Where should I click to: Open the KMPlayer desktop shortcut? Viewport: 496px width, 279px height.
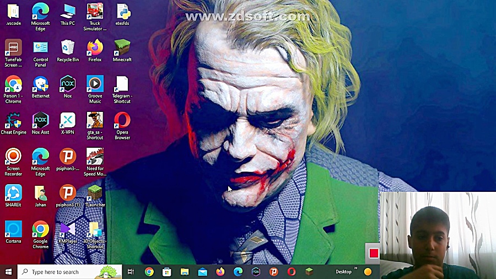[68, 233]
